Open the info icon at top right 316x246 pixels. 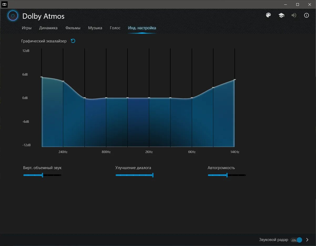[x=307, y=15]
